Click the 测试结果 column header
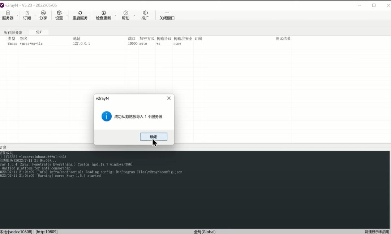This screenshot has width=391, height=234. point(283,39)
